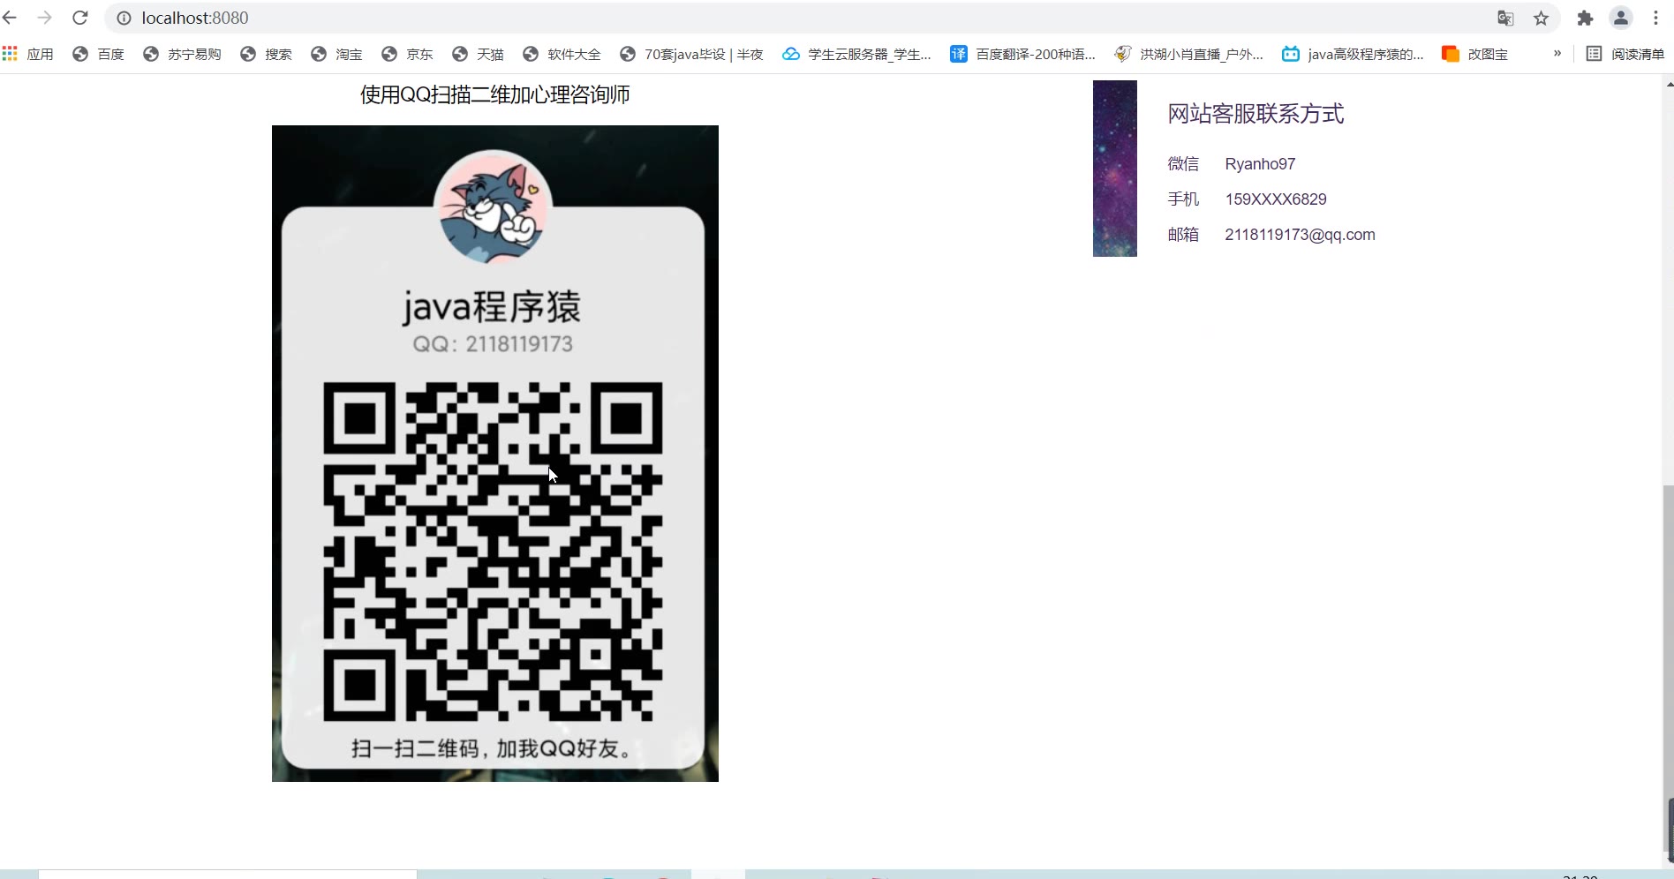Reload the localhost page
Viewport: 1674px width, 879px height.
coord(80,18)
